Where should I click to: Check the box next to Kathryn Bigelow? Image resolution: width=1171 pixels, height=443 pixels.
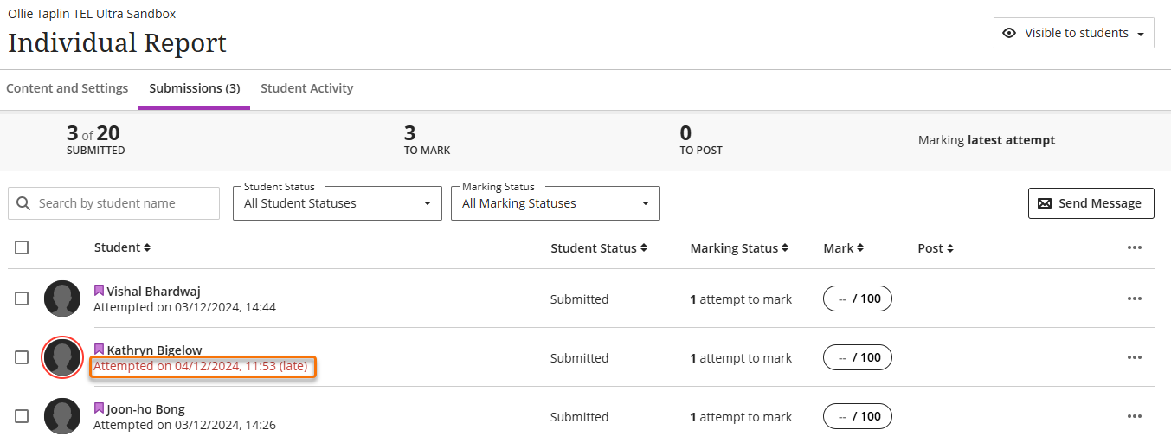click(x=22, y=357)
